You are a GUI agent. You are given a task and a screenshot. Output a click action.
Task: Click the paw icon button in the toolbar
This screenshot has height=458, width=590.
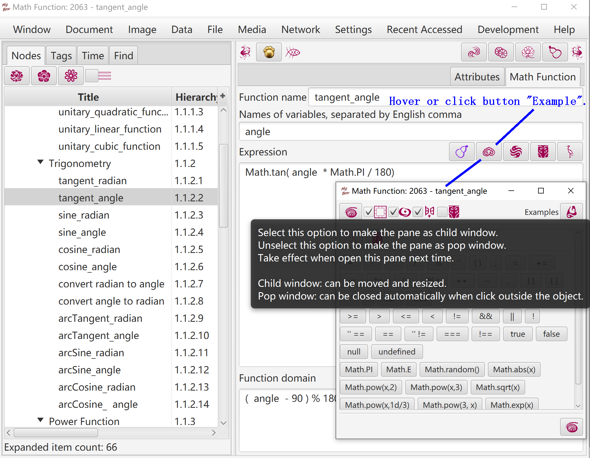(x=269, y=52)
